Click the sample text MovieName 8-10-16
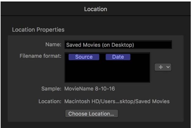 (89, 90)
